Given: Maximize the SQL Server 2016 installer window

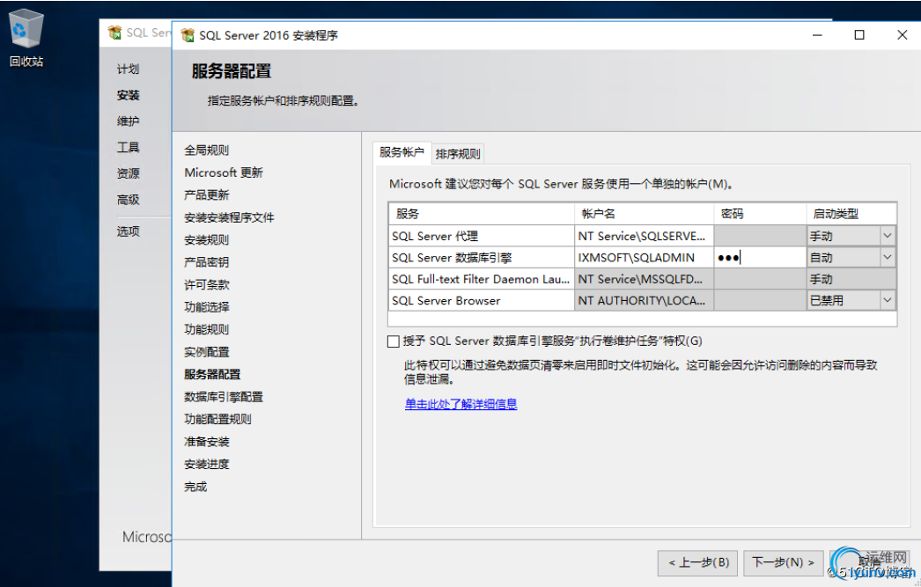Looking at the screenshot, I should [858, 35].
